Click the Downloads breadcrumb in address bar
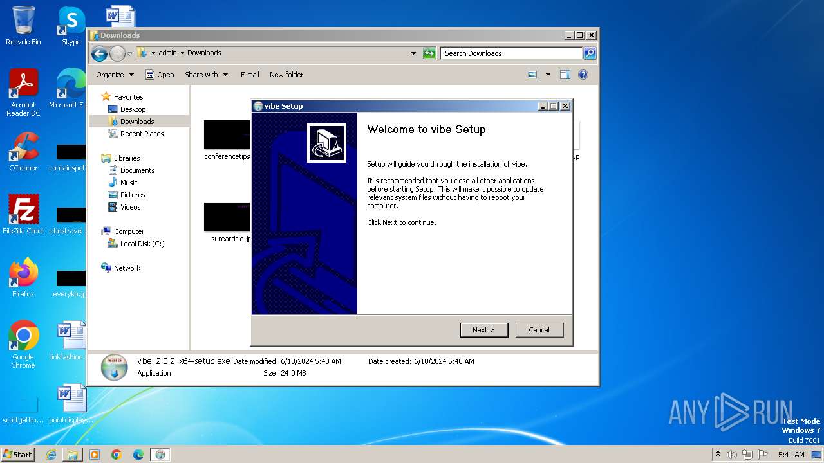This screenshot has width=824, height=463. point(204,53)
